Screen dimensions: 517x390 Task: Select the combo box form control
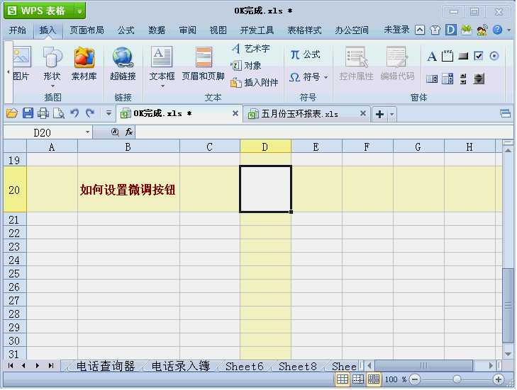(447, 79)
